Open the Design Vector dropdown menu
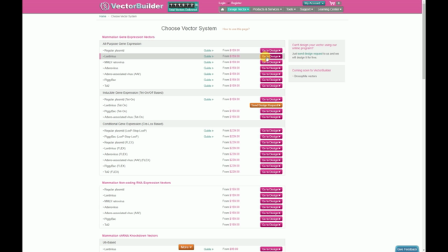 (x=238, y=9)
